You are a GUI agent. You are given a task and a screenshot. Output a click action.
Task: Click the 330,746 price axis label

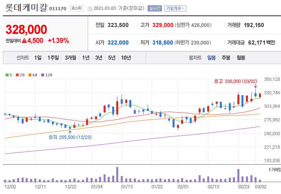[272, 93]
